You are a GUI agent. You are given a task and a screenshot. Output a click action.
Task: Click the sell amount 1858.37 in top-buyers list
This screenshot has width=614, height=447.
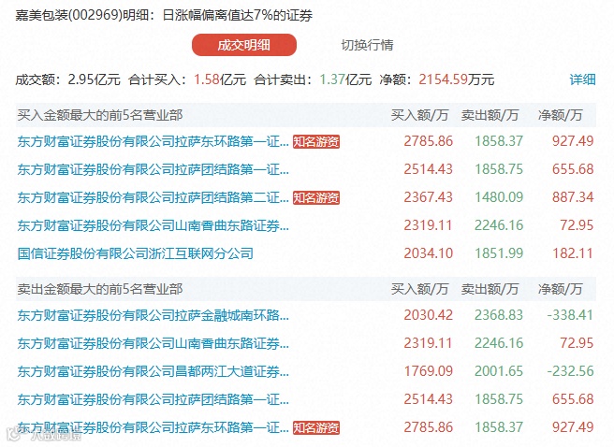pyautogui.click(x=499, y=141)
